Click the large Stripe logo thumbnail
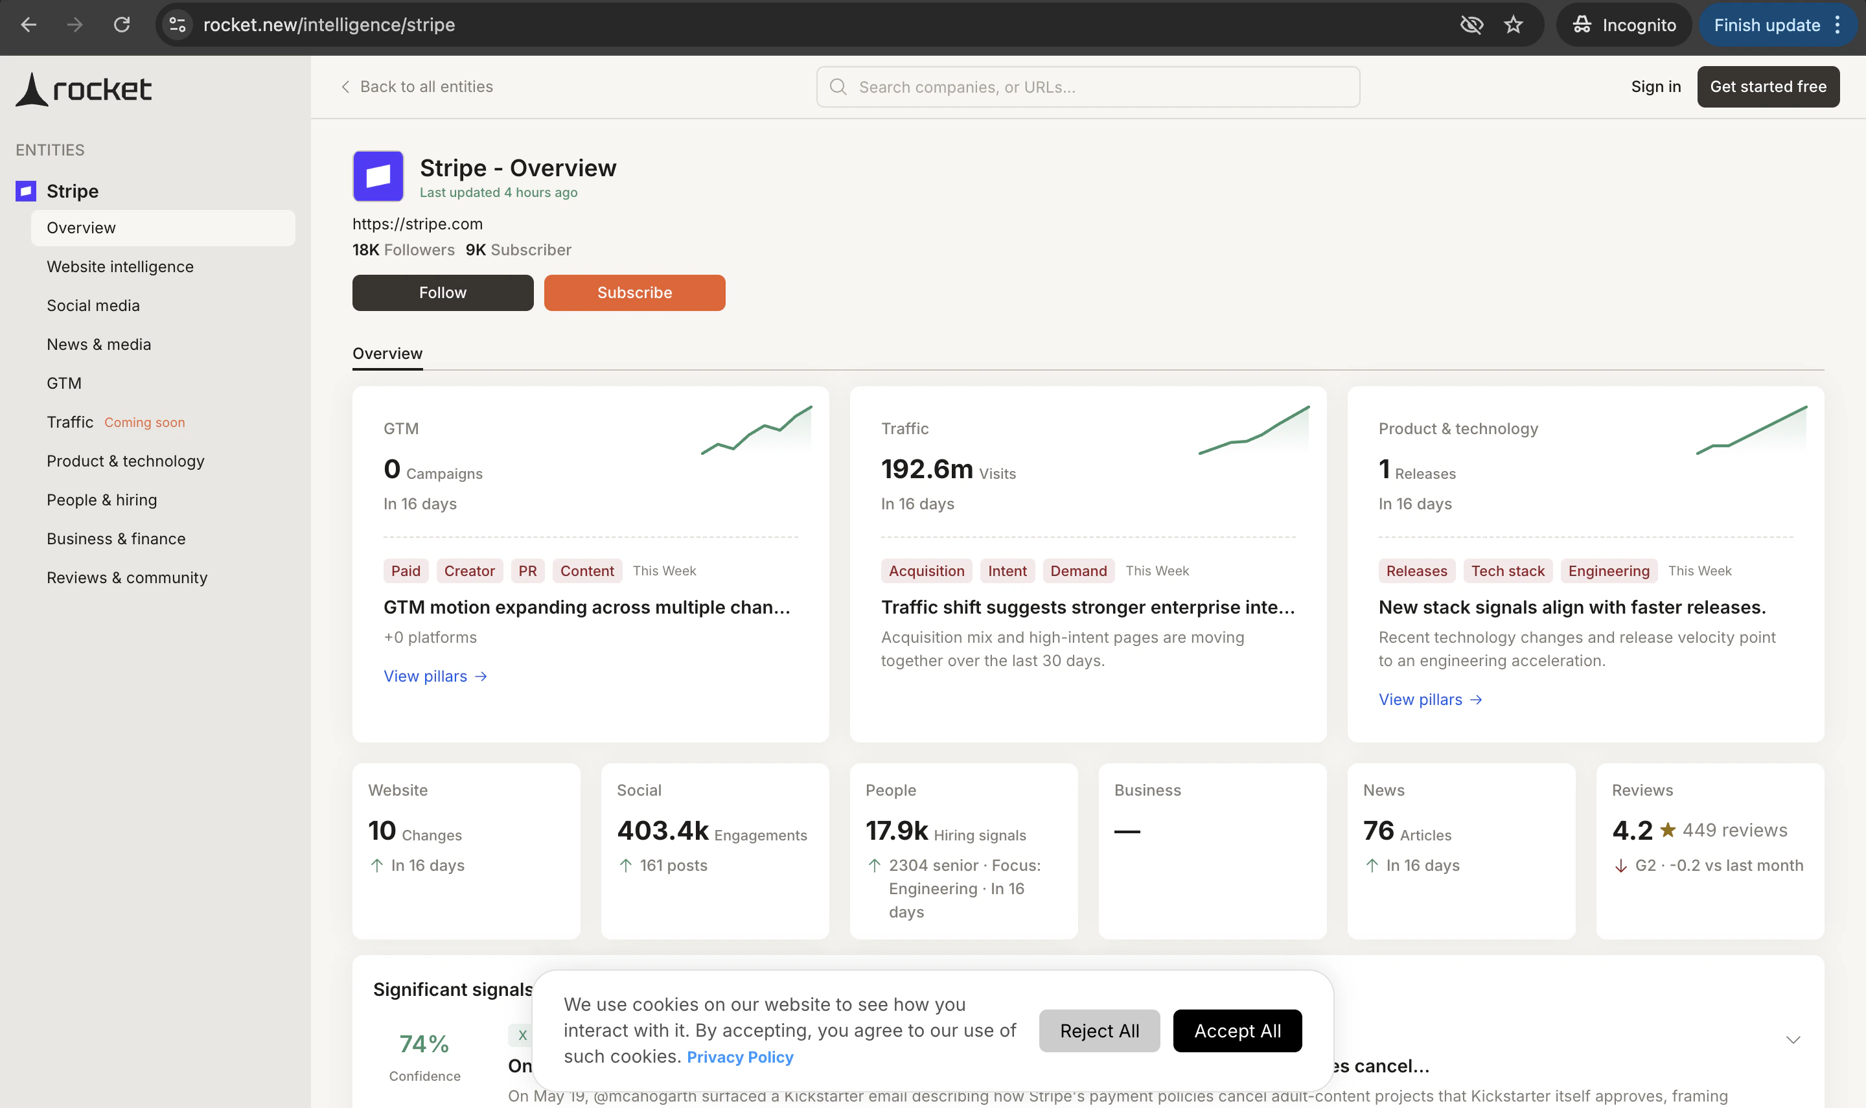 [378, 176]
